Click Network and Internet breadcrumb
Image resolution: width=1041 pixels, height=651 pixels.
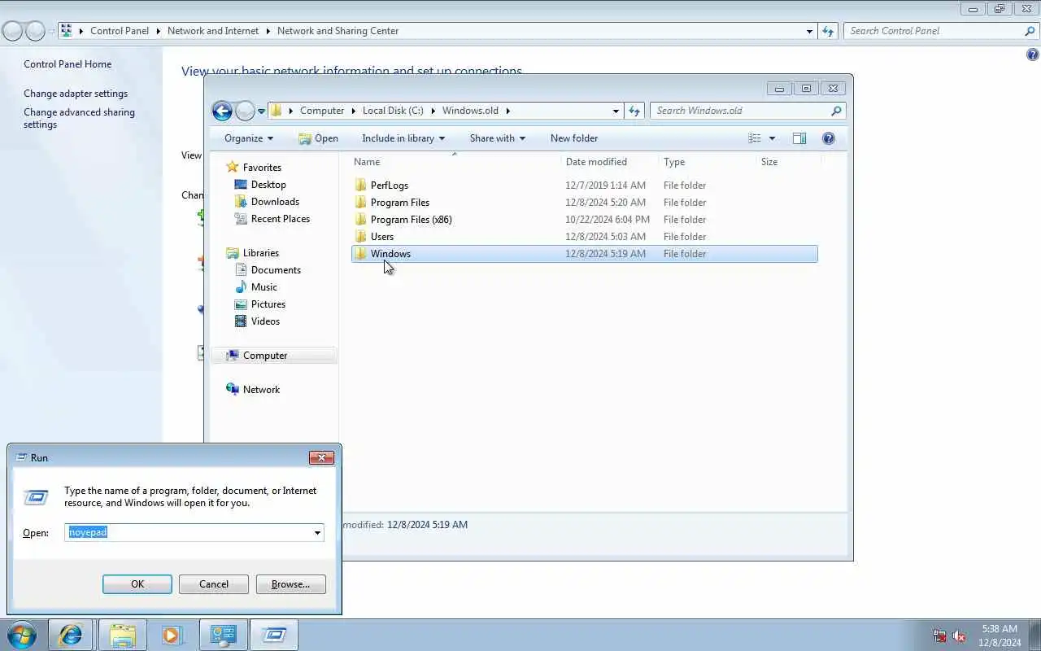(x=213, y=31)
